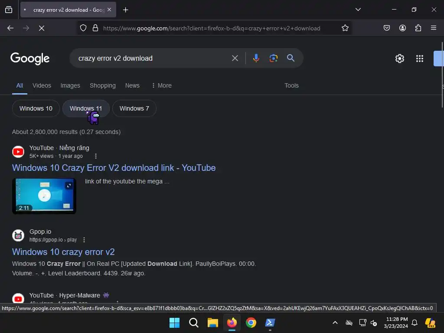
Task: Open notifications bell in taskbar
Action: tap(415, 323)
